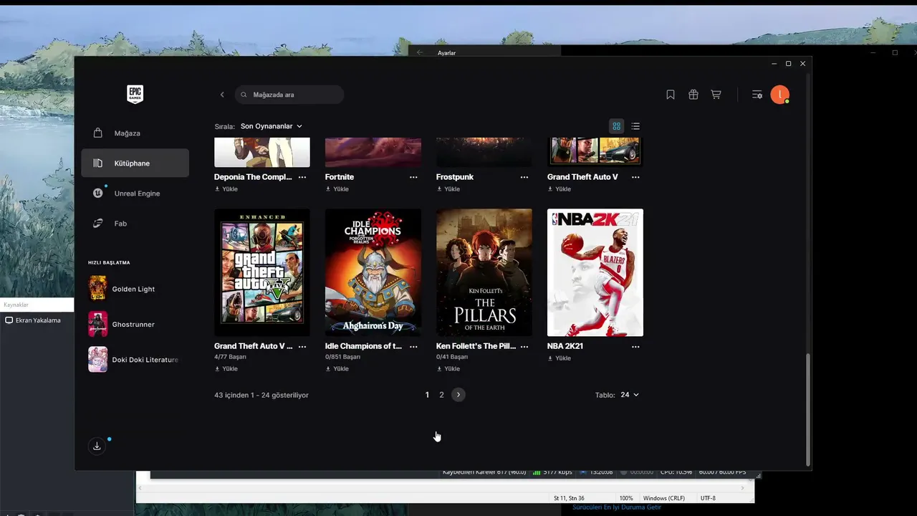Go back with the back arrow
Screen dimensions: 917x516
(222, 95)
